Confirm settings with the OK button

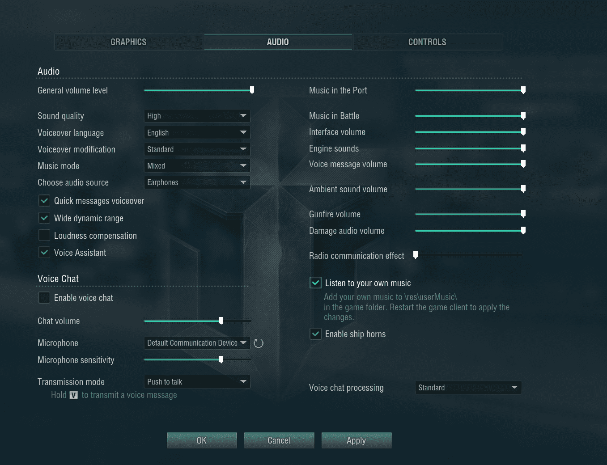202,440
